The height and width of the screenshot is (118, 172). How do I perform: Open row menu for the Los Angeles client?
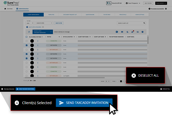[x=38, y=76]
